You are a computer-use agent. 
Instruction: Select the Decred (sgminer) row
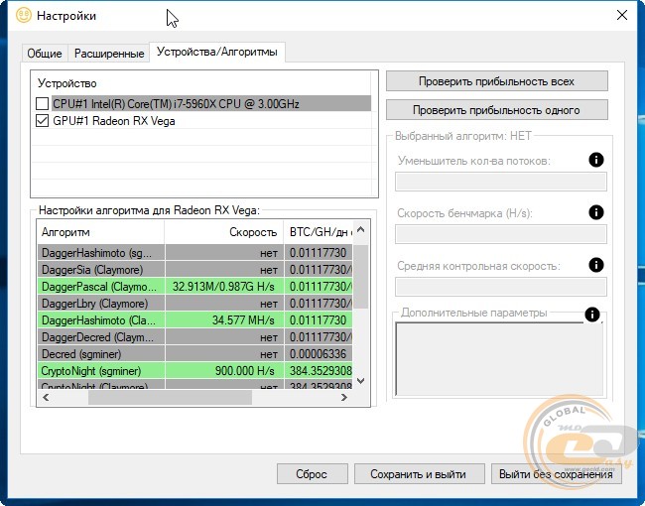click(x=195, y=354)
